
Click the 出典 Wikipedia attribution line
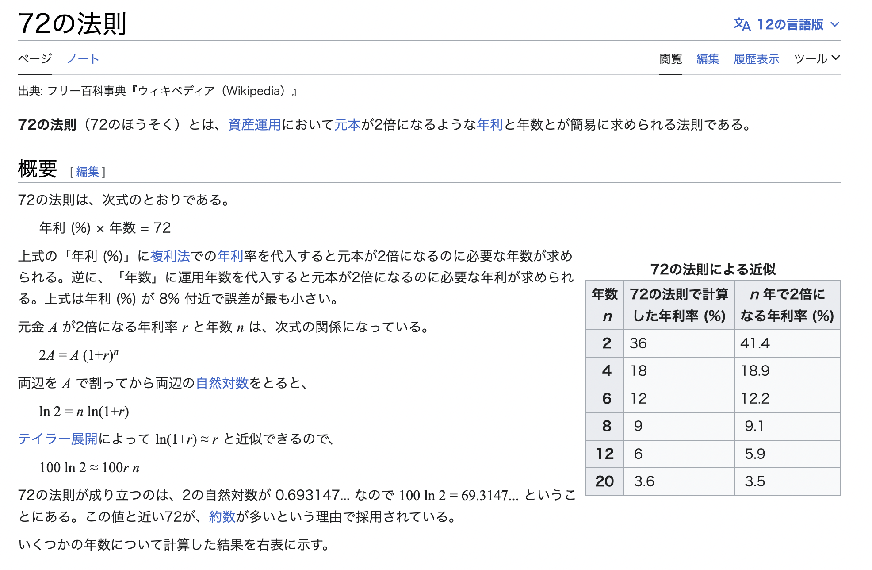[x=158, y=91]
